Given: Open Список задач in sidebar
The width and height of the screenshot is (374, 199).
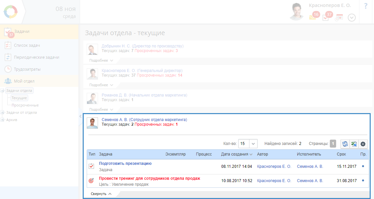Looking at the screenshot, I should 27,45.
